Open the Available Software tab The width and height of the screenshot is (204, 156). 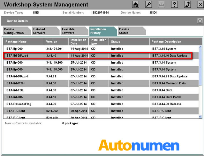tap(74, 31)
